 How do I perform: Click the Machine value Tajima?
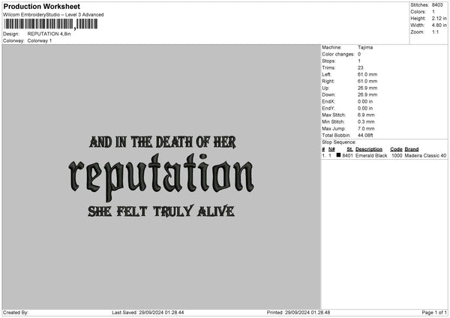tap(365, 47)
